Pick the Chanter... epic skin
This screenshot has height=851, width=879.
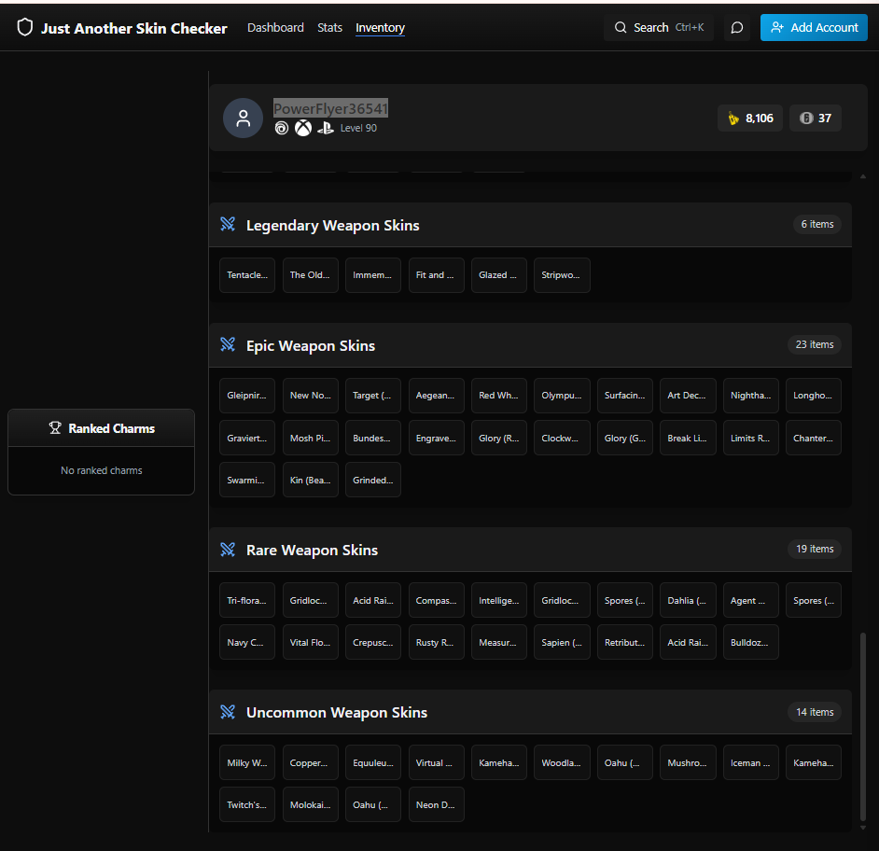click(814, 438)
